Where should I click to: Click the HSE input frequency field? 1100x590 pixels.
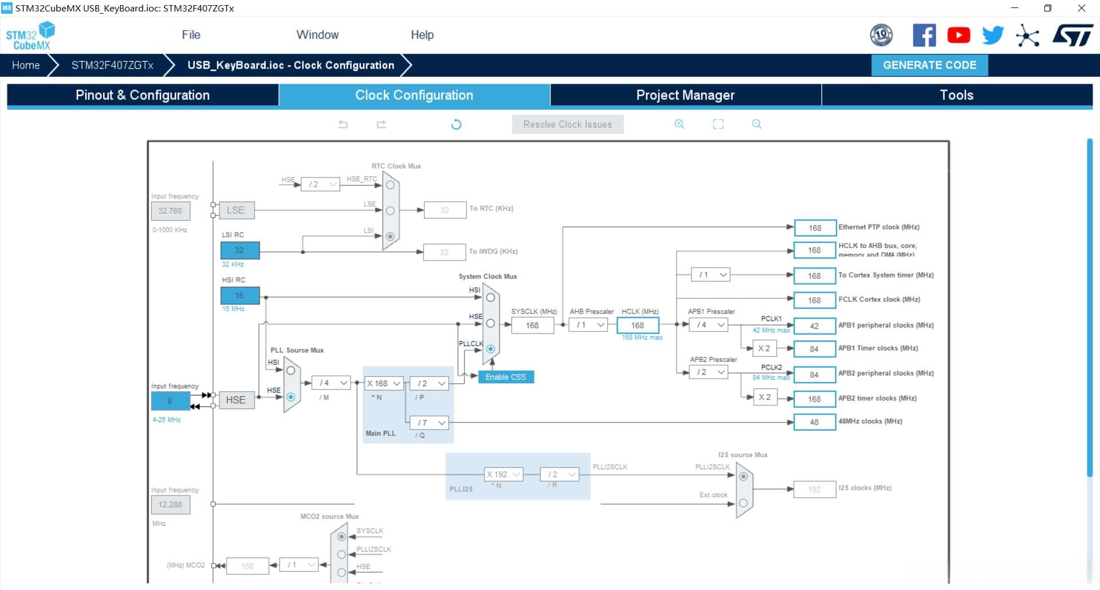(170, 401)
